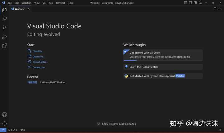Click the Updated badge on Python walkthrough

point(180,76)
